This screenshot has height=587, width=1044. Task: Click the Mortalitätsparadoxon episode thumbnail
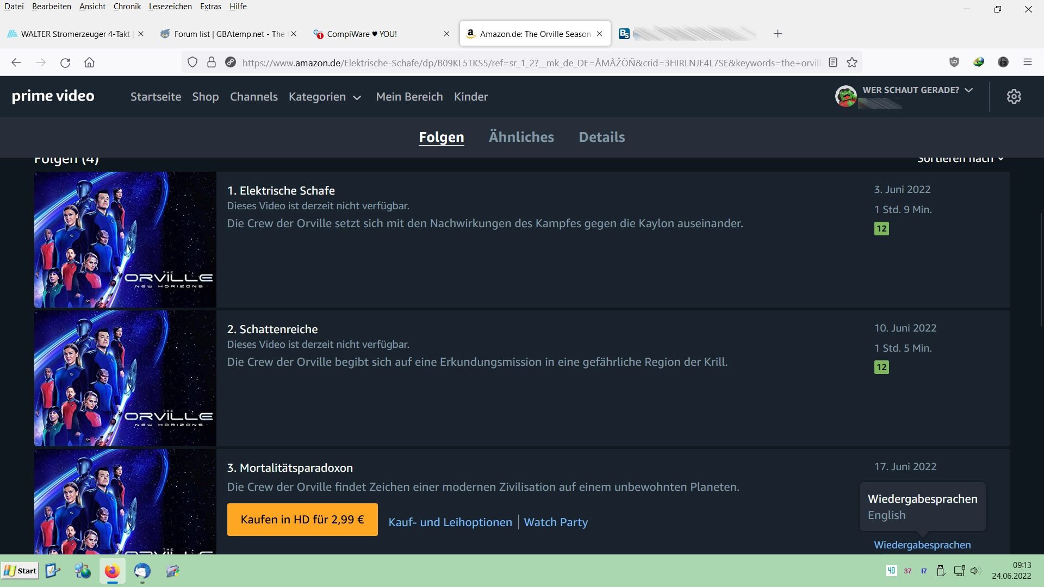coord(125,502)
